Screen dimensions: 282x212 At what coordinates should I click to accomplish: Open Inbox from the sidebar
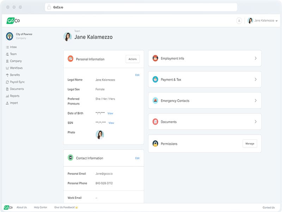[13, 47]
